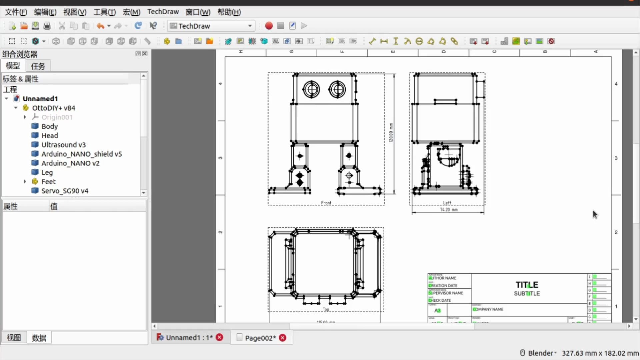This screenshot has width=640, height=360.
Task: Switch to the Page002 tab
Action: click(260, 338)
